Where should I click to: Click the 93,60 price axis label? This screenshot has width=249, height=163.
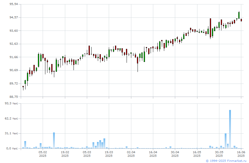click(14, 31)
